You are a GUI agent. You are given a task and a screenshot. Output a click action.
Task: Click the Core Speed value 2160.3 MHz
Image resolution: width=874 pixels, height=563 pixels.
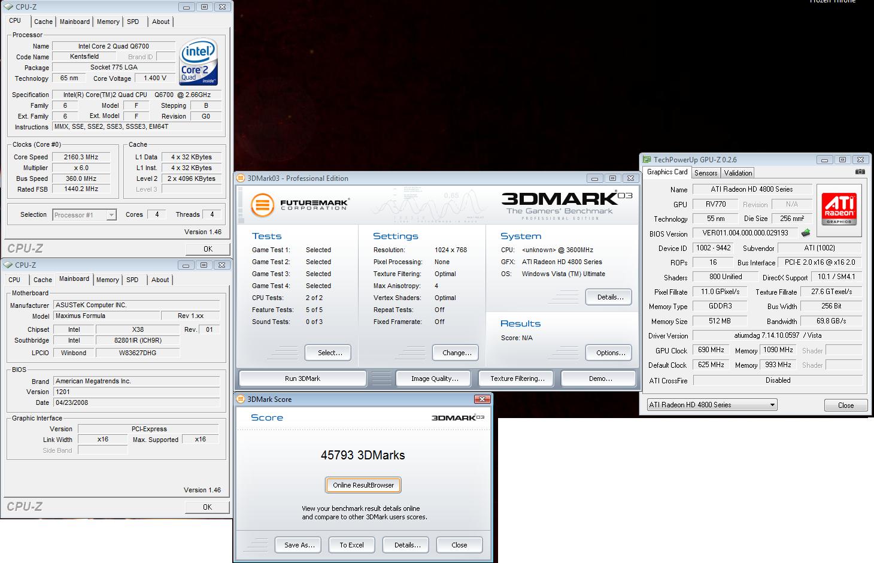(81, 157)
